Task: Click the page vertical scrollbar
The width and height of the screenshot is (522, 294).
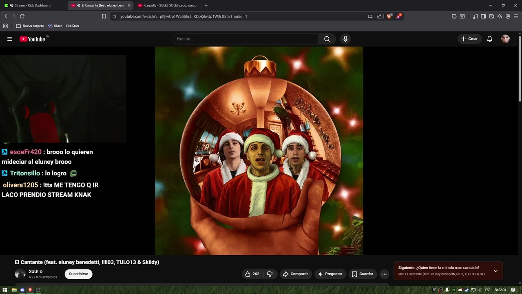Action: pyautogui.click(x=520, y=69)
